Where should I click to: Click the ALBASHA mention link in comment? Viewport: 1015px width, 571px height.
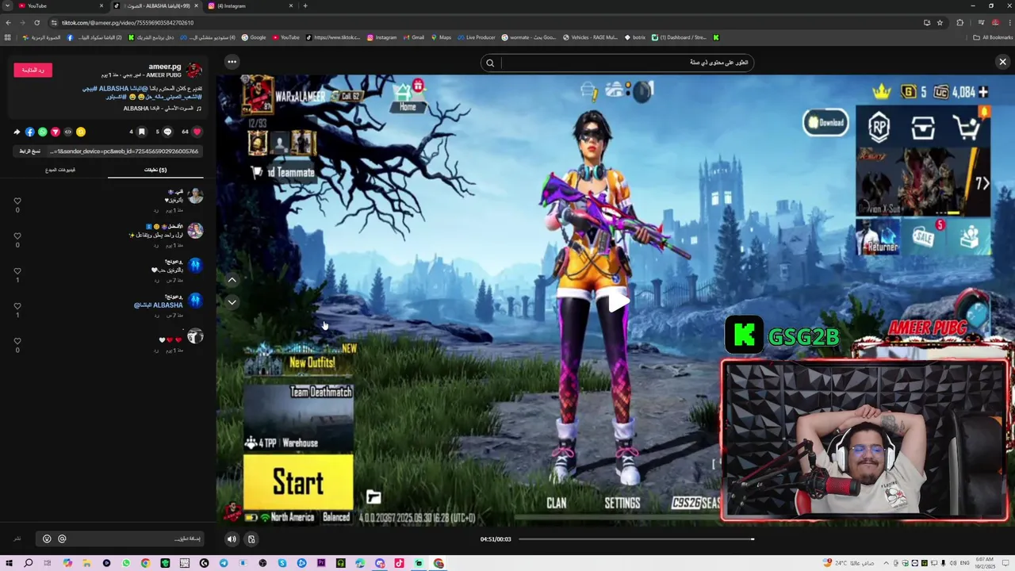(159, 305)
